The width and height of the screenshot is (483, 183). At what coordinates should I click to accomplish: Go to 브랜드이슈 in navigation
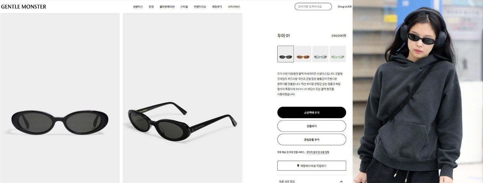(200, 7)
